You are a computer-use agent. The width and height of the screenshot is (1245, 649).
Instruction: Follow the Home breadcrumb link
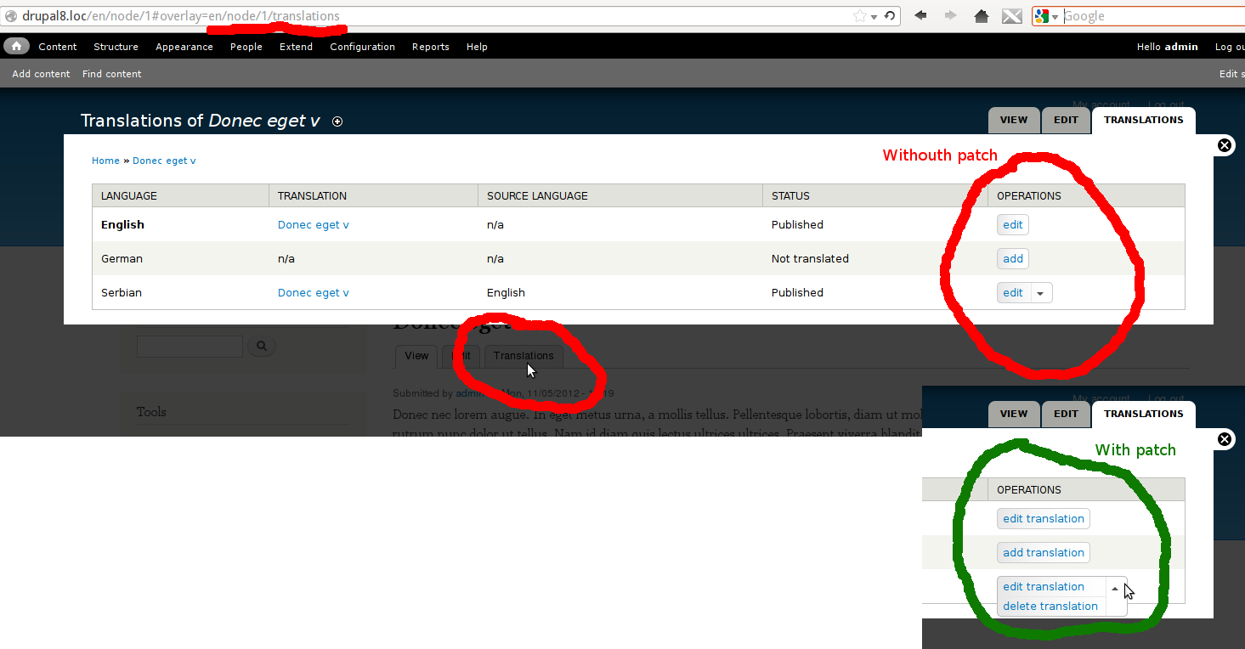[x=105, y=160]
